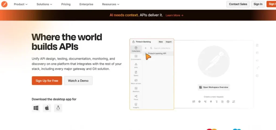Open the Mock servers sidebar tab

click(x=136, y=82)
